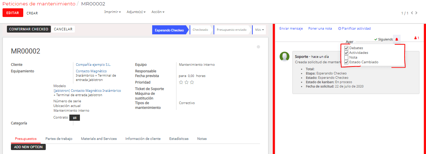The width and height of the screenshot is (426, 154).
Task: Uncheck the Actividades checkbox
Action: (x=346, y=52)
